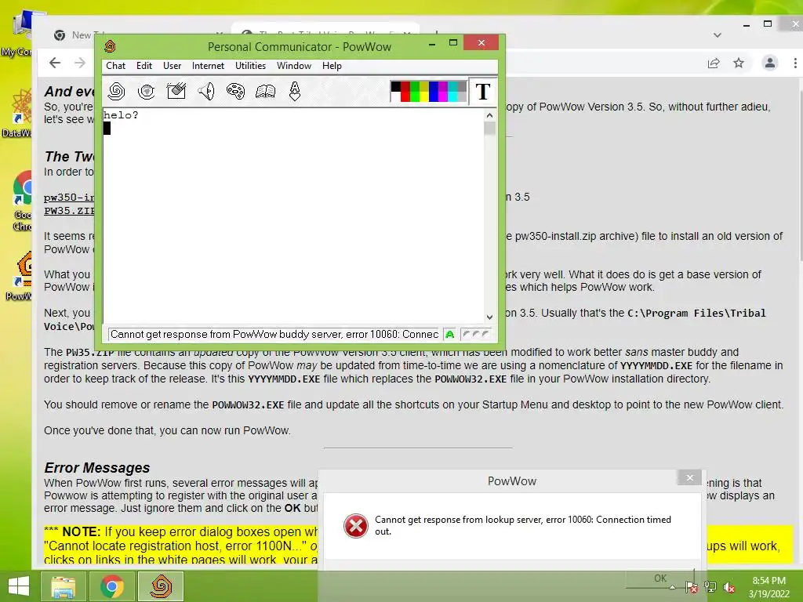Expand the hidden tray icons arrow
803x602 pixels.
pyautogui.click(x=672, y=587)
